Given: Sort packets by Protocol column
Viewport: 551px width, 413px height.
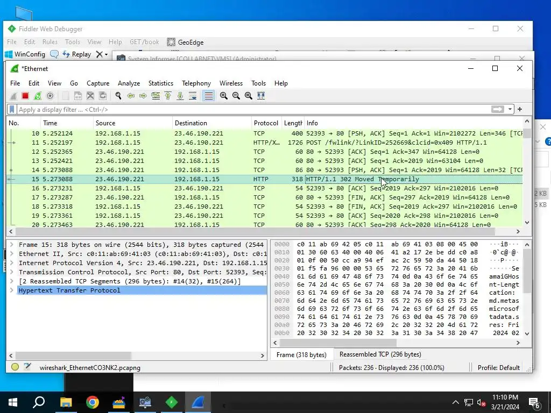Looking at the screenshot, I should point(266,123).
